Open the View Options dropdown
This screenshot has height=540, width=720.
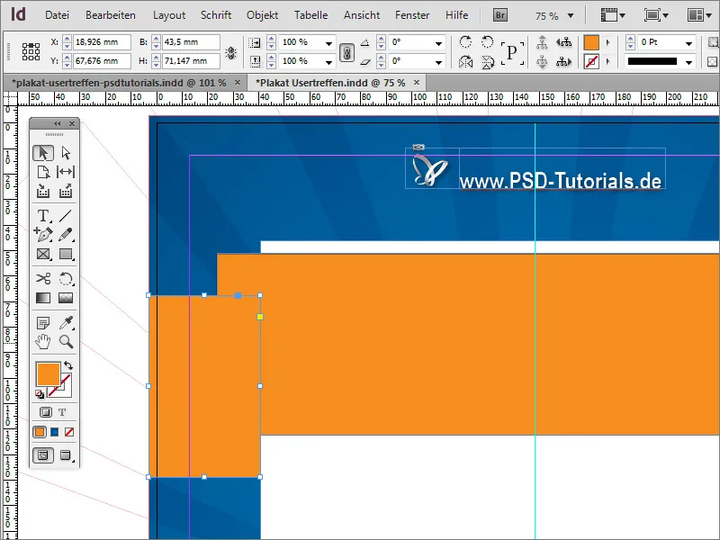(613, 15)
